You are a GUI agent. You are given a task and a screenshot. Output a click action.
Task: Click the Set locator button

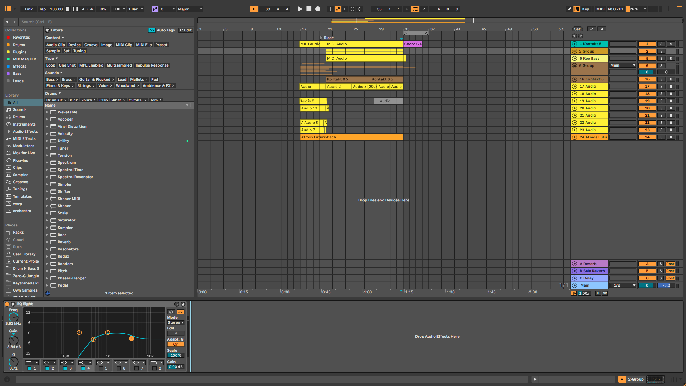pyautogui.click(x=577, y=29)
